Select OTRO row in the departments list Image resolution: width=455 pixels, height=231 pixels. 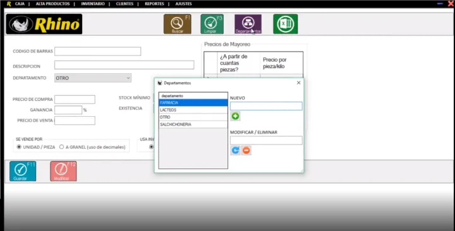click(193, 117)
